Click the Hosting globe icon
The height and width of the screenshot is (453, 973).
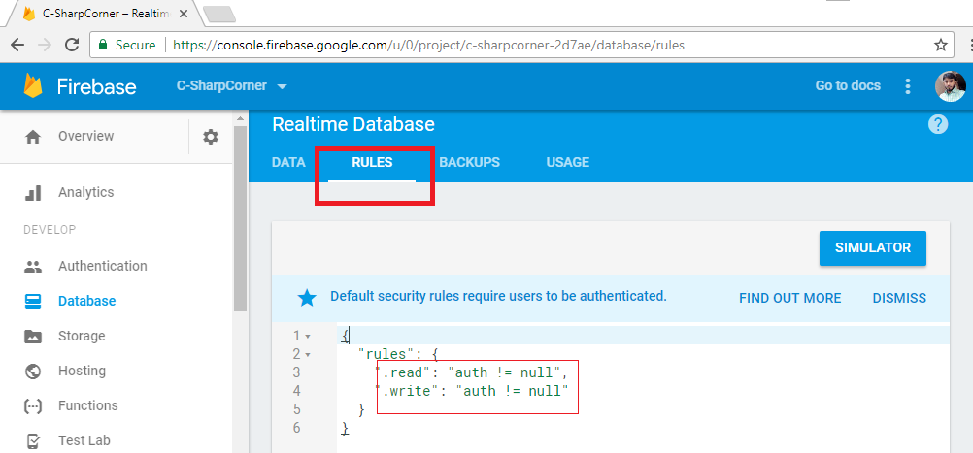click(32, 372)
